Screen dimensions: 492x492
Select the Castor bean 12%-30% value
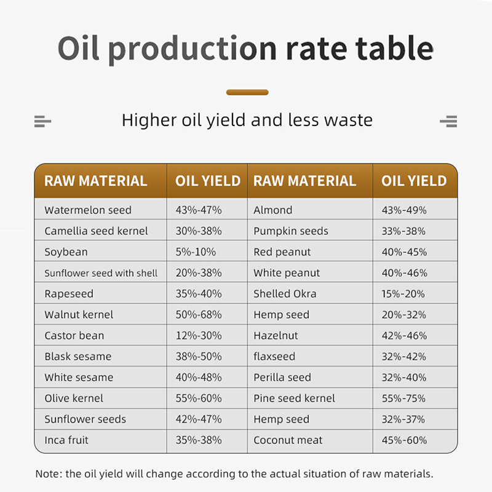(199, 335)
